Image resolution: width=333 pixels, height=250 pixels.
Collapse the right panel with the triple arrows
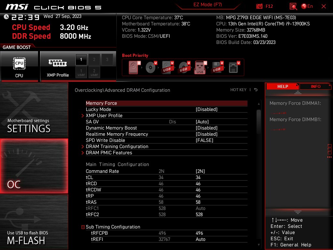[329, 157]
